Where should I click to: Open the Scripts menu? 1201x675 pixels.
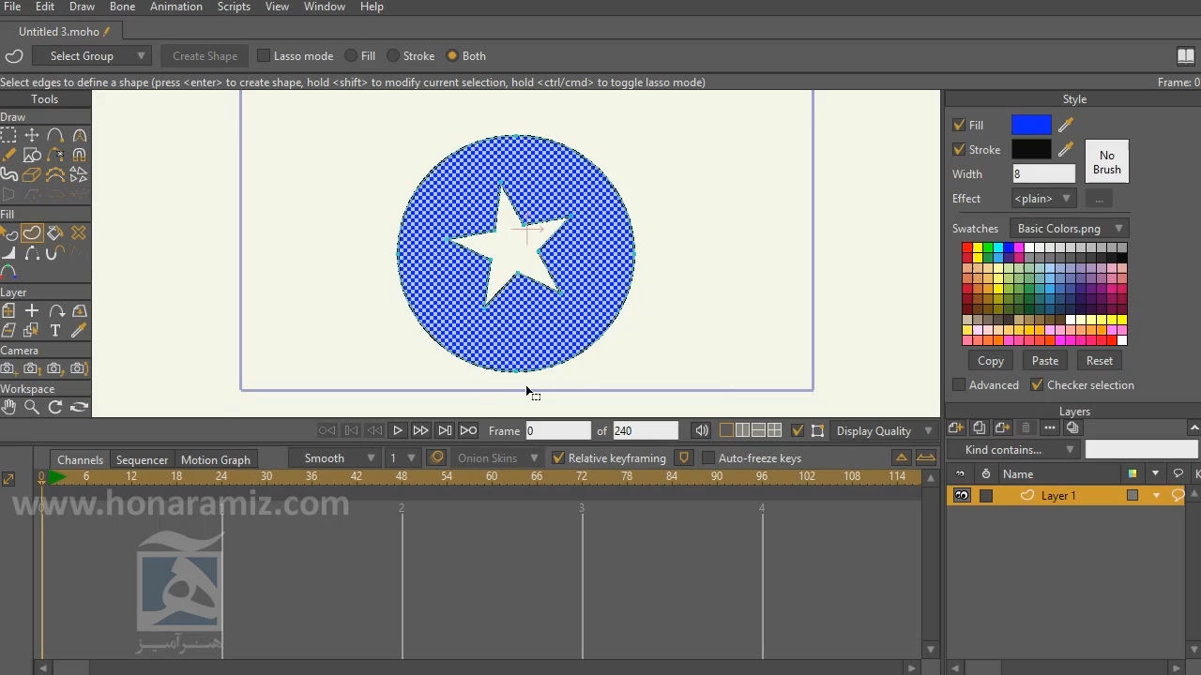point(234,7)
